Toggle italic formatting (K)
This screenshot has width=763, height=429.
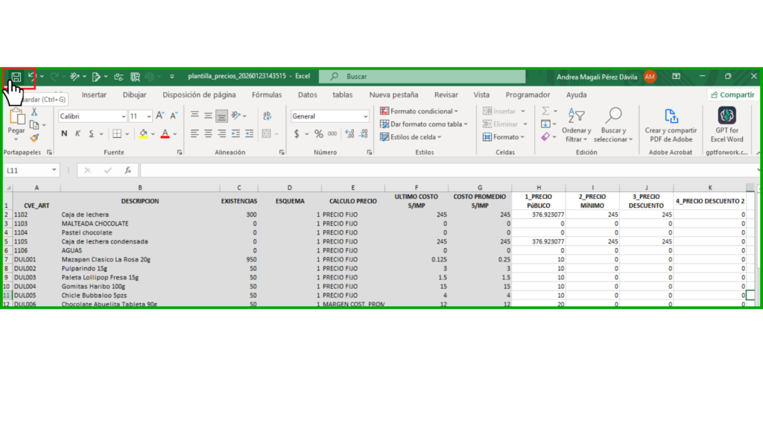click(x=77, y=134)
